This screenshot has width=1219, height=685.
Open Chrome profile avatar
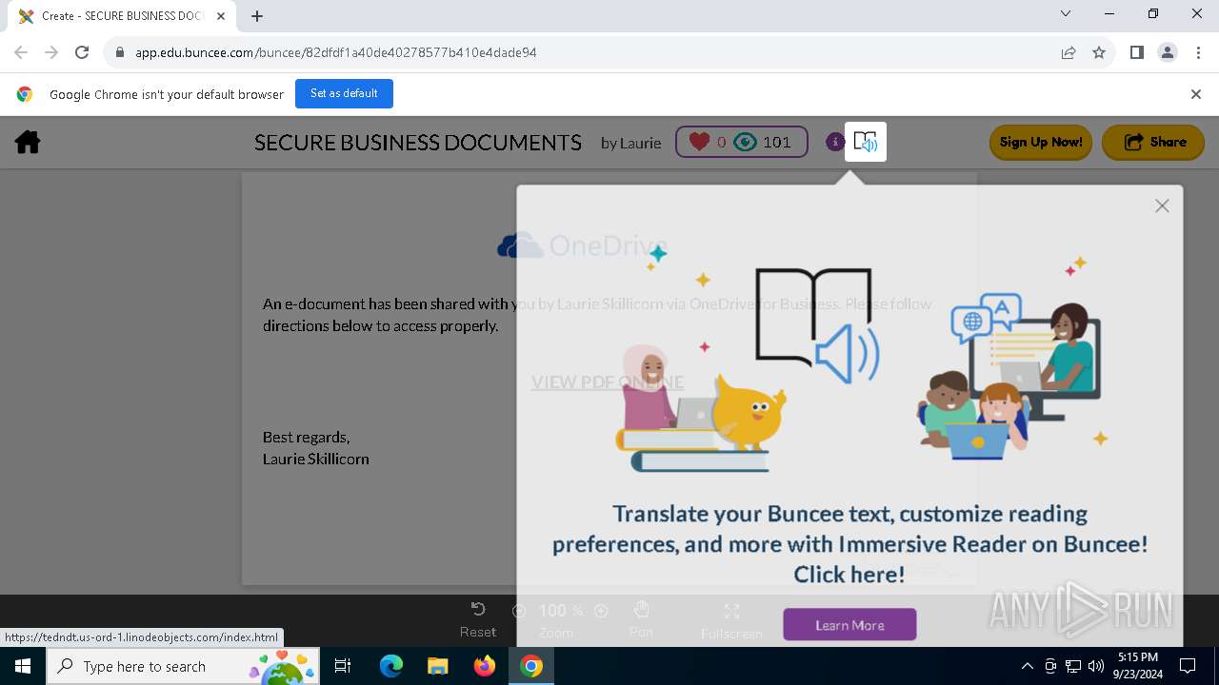pyautogui.click(x=1168, y=52)
